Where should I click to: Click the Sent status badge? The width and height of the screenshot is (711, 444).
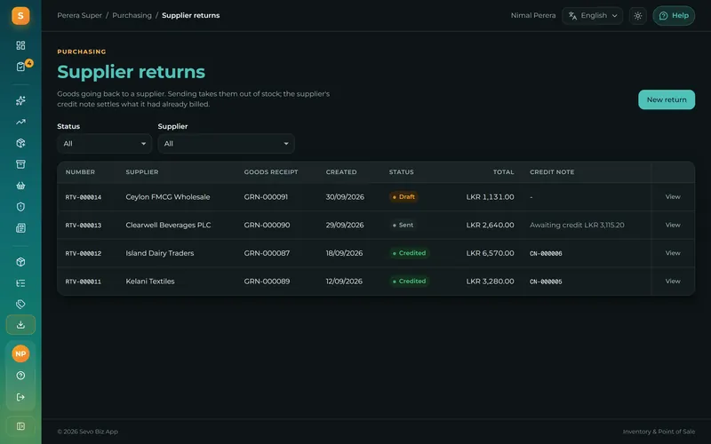click(403, 225)
